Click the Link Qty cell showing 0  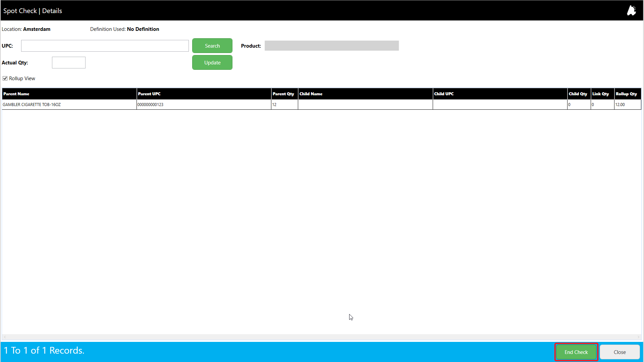click(603, 105)
